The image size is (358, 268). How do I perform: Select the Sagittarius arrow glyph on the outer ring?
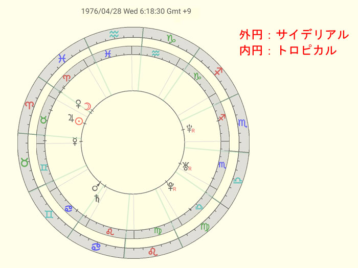tap(218, 71)
